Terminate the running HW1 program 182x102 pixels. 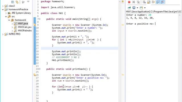(x=129, y=2)
